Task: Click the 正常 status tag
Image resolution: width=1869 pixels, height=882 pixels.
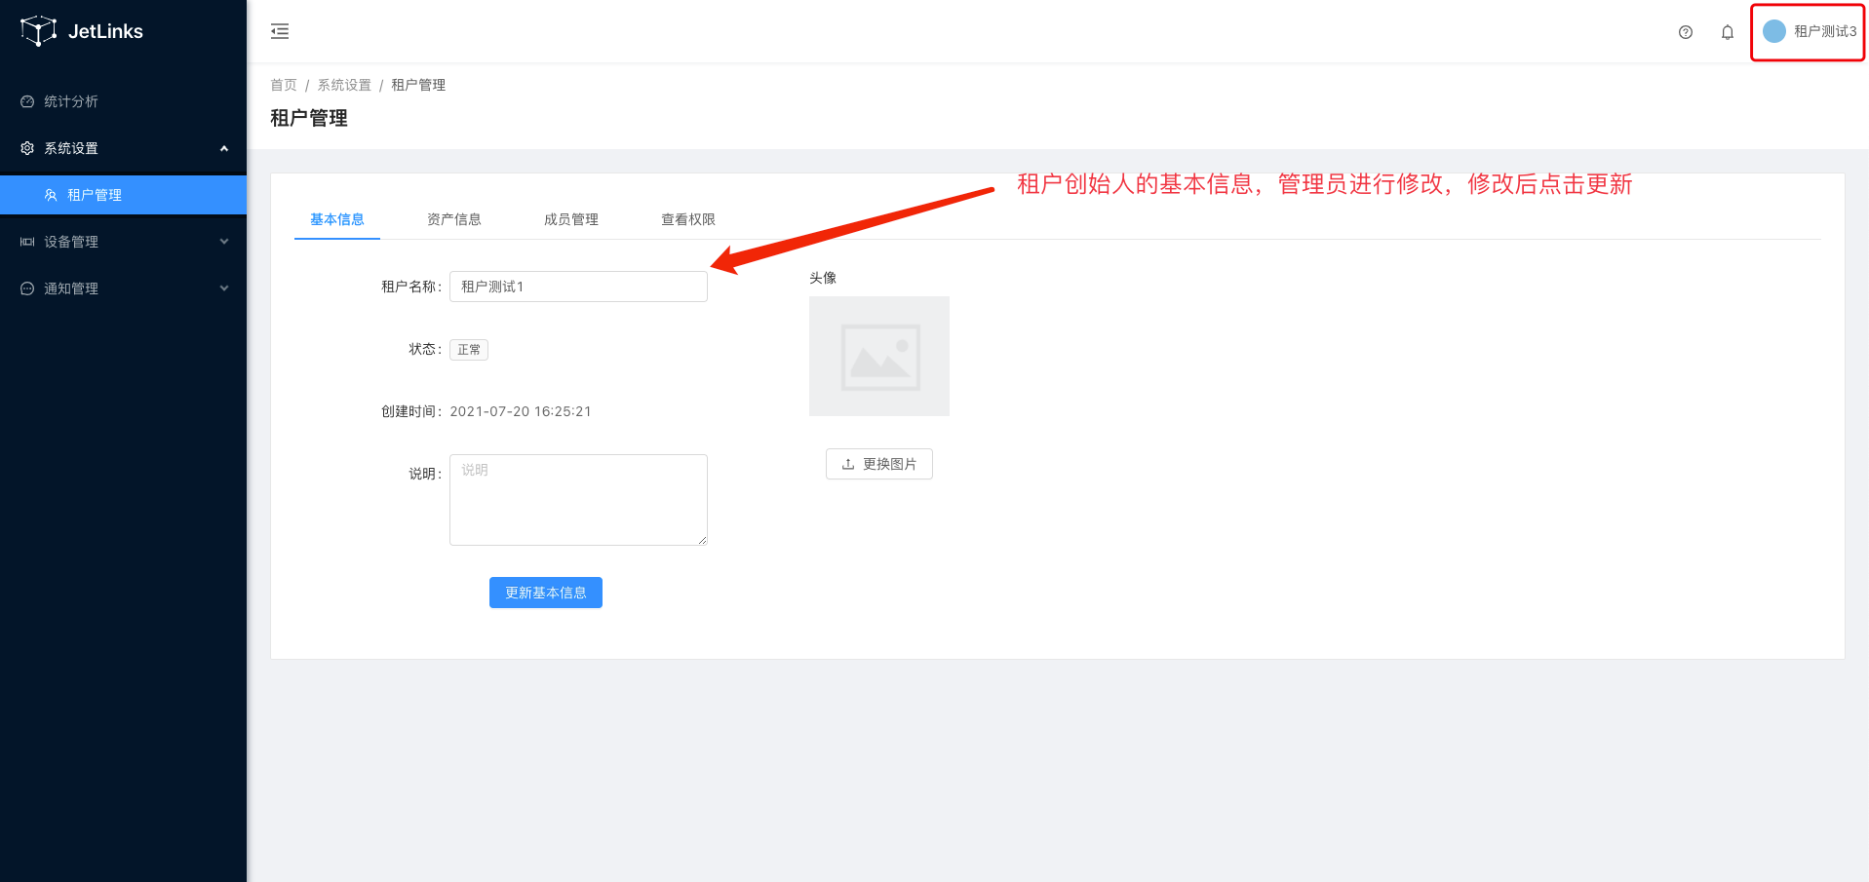Action: click(469, 350)
